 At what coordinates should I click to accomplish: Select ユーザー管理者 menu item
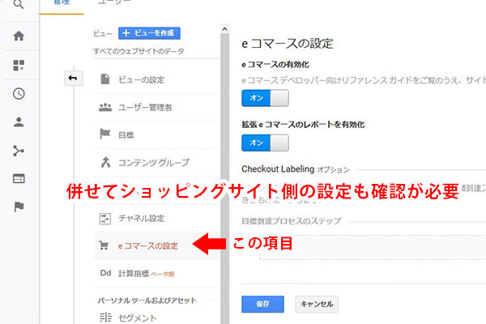[146, 107]
